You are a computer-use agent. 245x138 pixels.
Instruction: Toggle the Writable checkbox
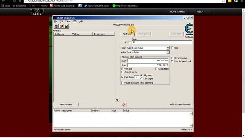pos(122,69)
